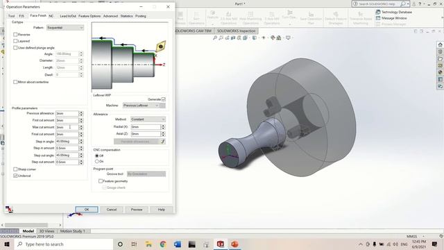This screenshot has width=444, height=250.
Task: Open notifications center in system tray
Action: pos(435,244)
